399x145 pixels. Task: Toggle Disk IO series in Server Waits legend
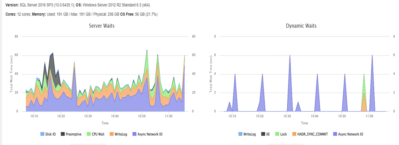point(48,134)
